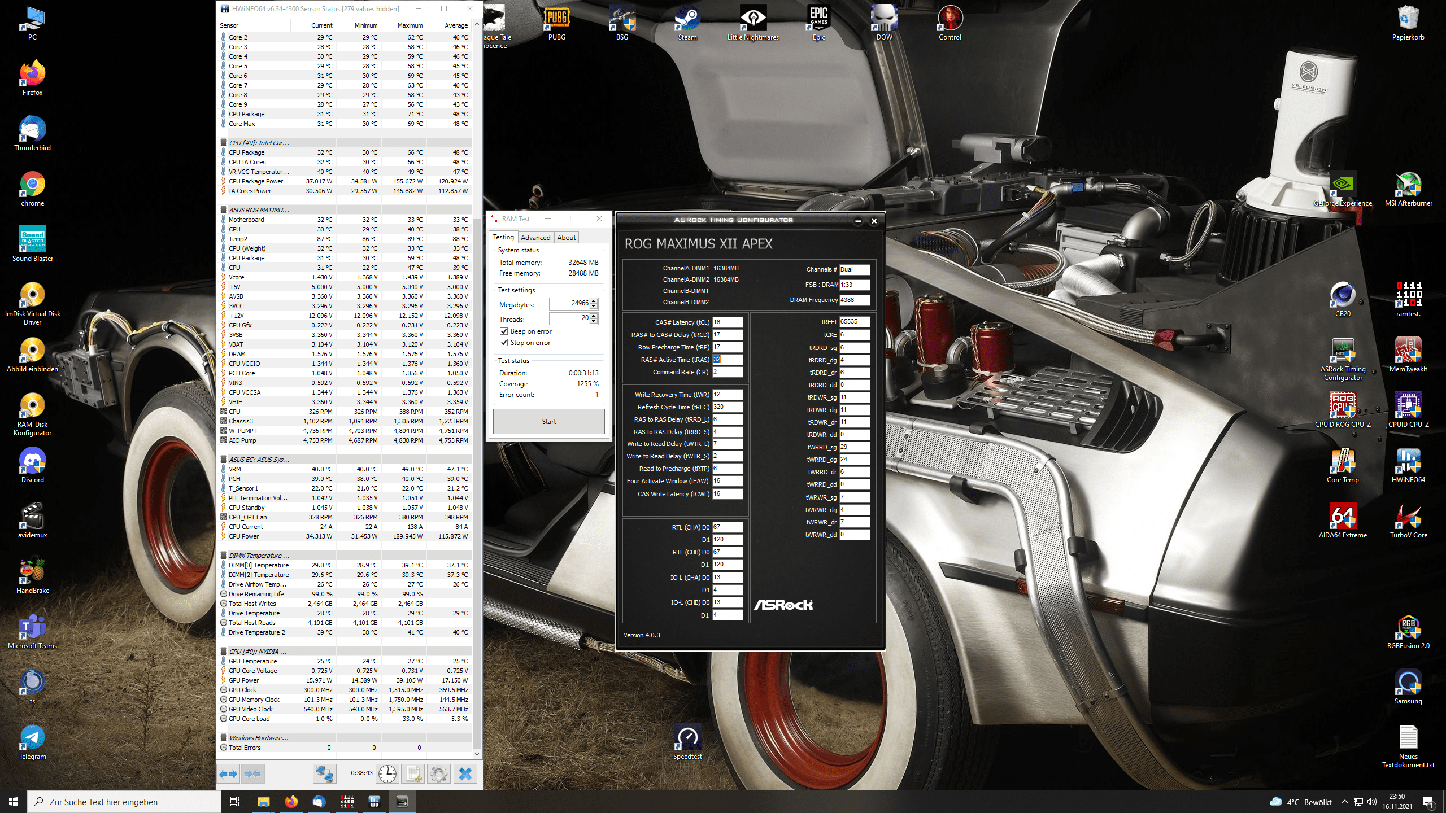Open TurboV Core desktop icon
1446x813 pixels.
click(x=1408, y=521)
